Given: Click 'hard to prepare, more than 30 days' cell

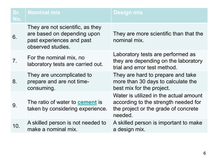Looking at the screenshot, I should point(159,82).
